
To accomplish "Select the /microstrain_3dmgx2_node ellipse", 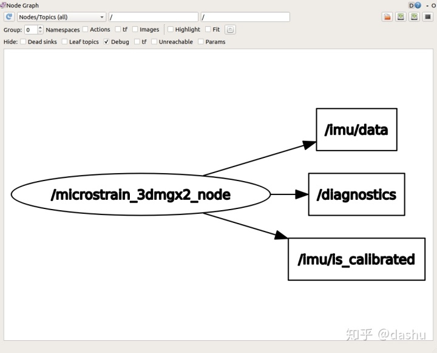I will point(141,194).
